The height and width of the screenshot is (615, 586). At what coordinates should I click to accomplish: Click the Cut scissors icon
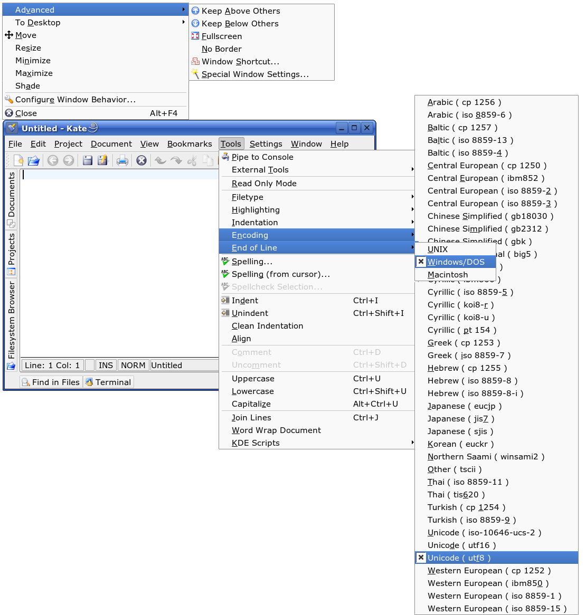coord(192,160)
